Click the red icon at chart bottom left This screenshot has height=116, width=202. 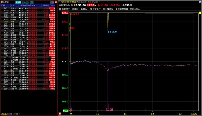pyautogui.click(x=60, y=114)
